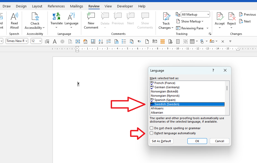Click the indent marker on the ruler
The height and width of the screenshot is (163, 257).
coord(77,49)
